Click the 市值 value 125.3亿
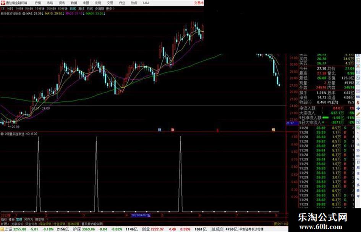Viewport: 361px width, 232px height. pyautogui.click(x=348, y=78)
